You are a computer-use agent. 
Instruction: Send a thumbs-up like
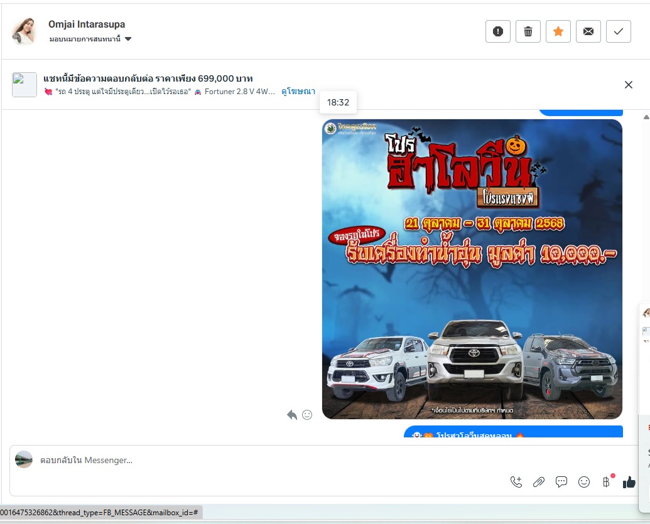[x=629, y=482]
